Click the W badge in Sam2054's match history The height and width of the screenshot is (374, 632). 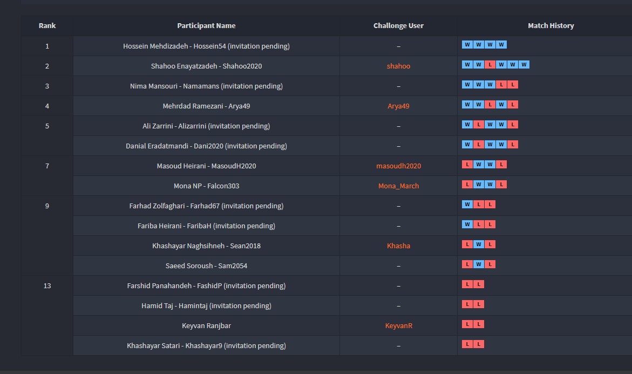click(x=478, y=264)
